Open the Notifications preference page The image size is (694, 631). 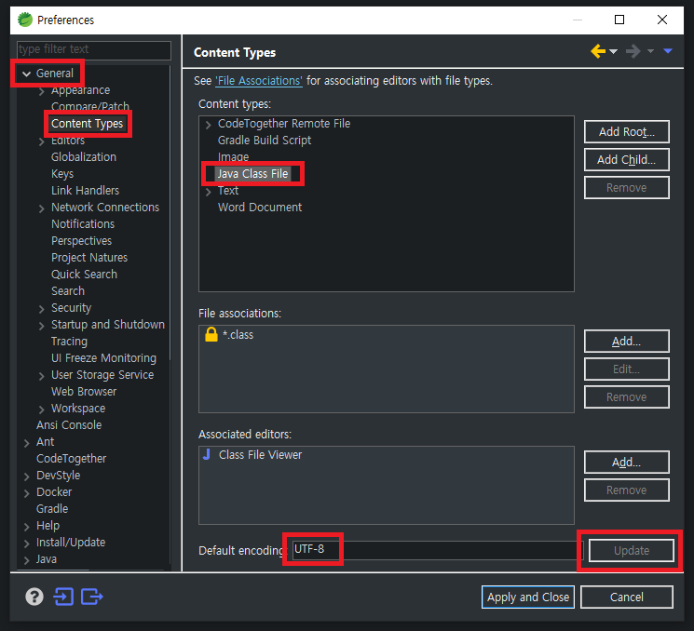(83, 223)
